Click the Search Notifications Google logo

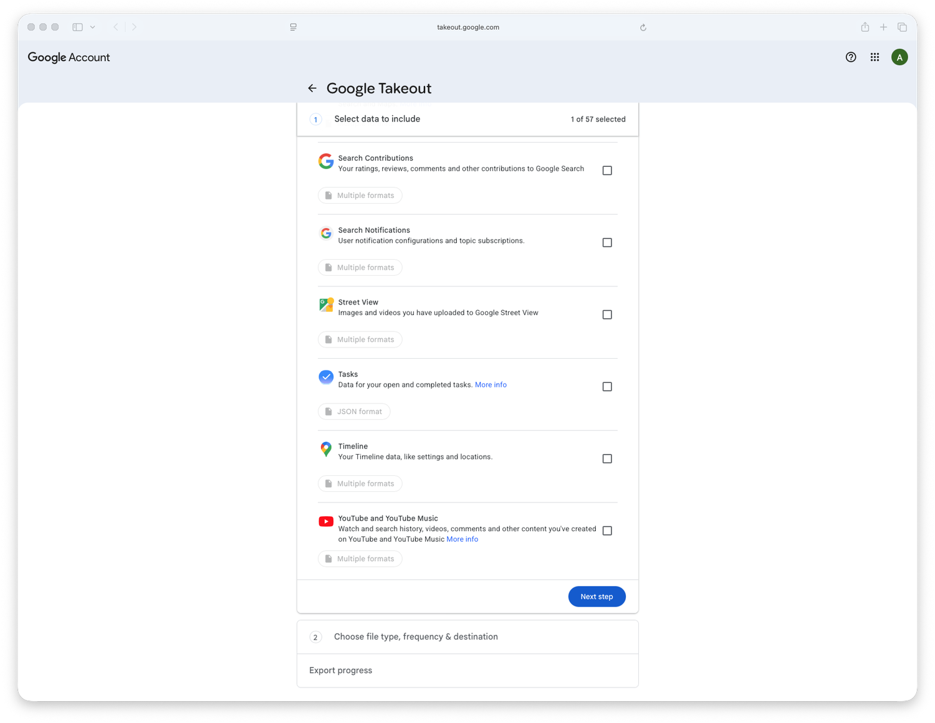326,234
